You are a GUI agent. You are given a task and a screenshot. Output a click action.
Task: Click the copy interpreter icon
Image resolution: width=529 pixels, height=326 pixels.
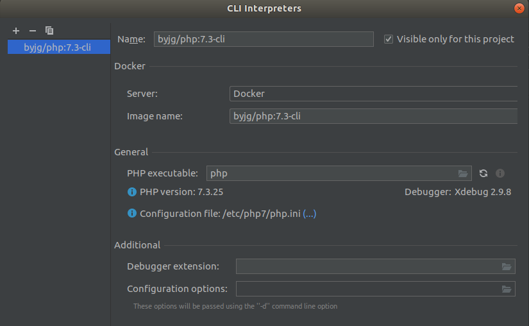point(49,31)
